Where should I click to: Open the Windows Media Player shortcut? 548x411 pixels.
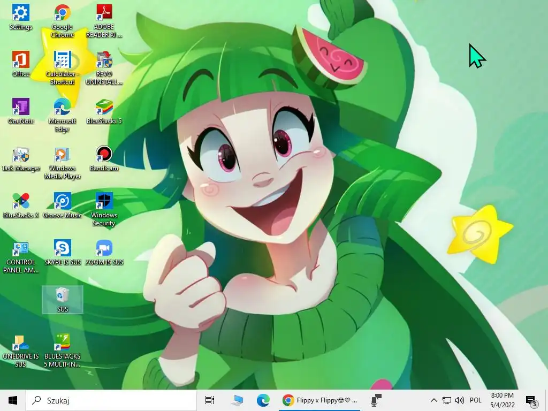pyautogui.click(x=62, y=162)
